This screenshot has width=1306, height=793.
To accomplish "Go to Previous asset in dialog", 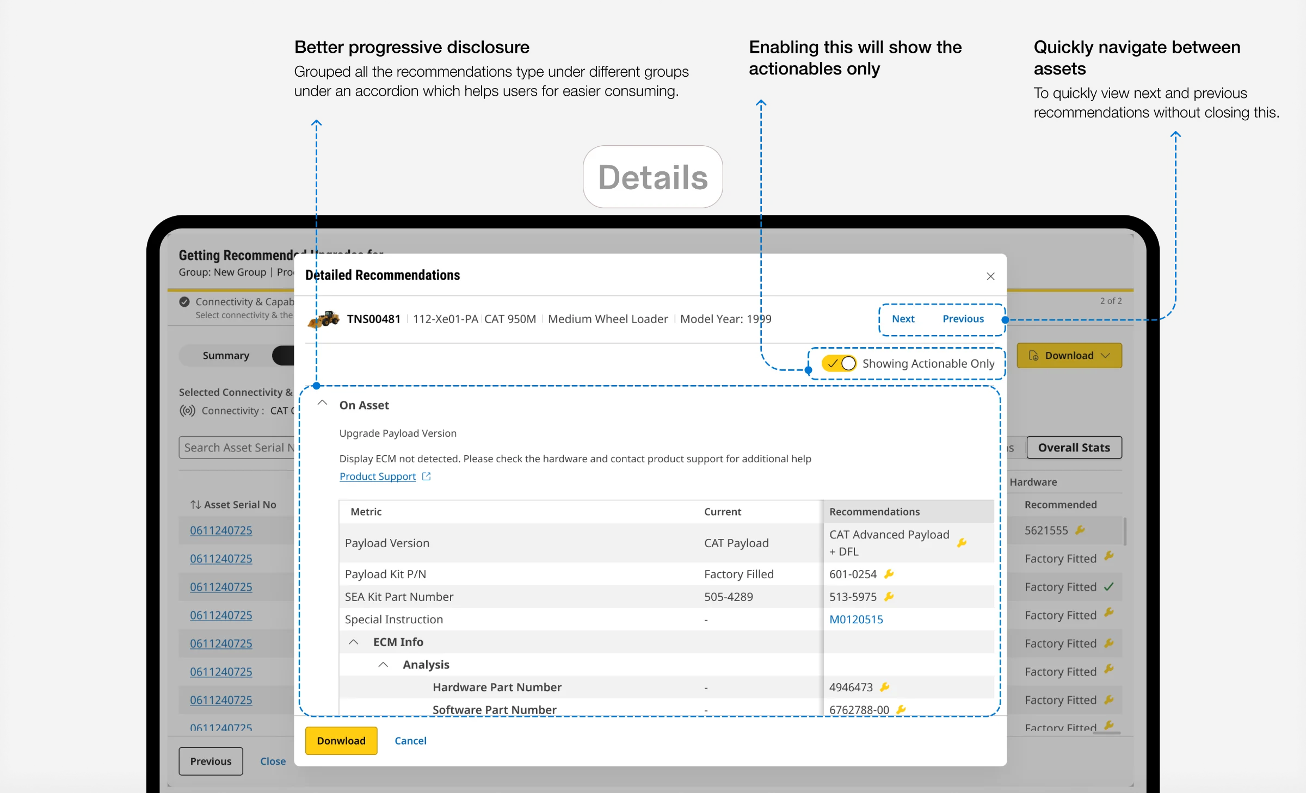I will [x=963, y=319].
